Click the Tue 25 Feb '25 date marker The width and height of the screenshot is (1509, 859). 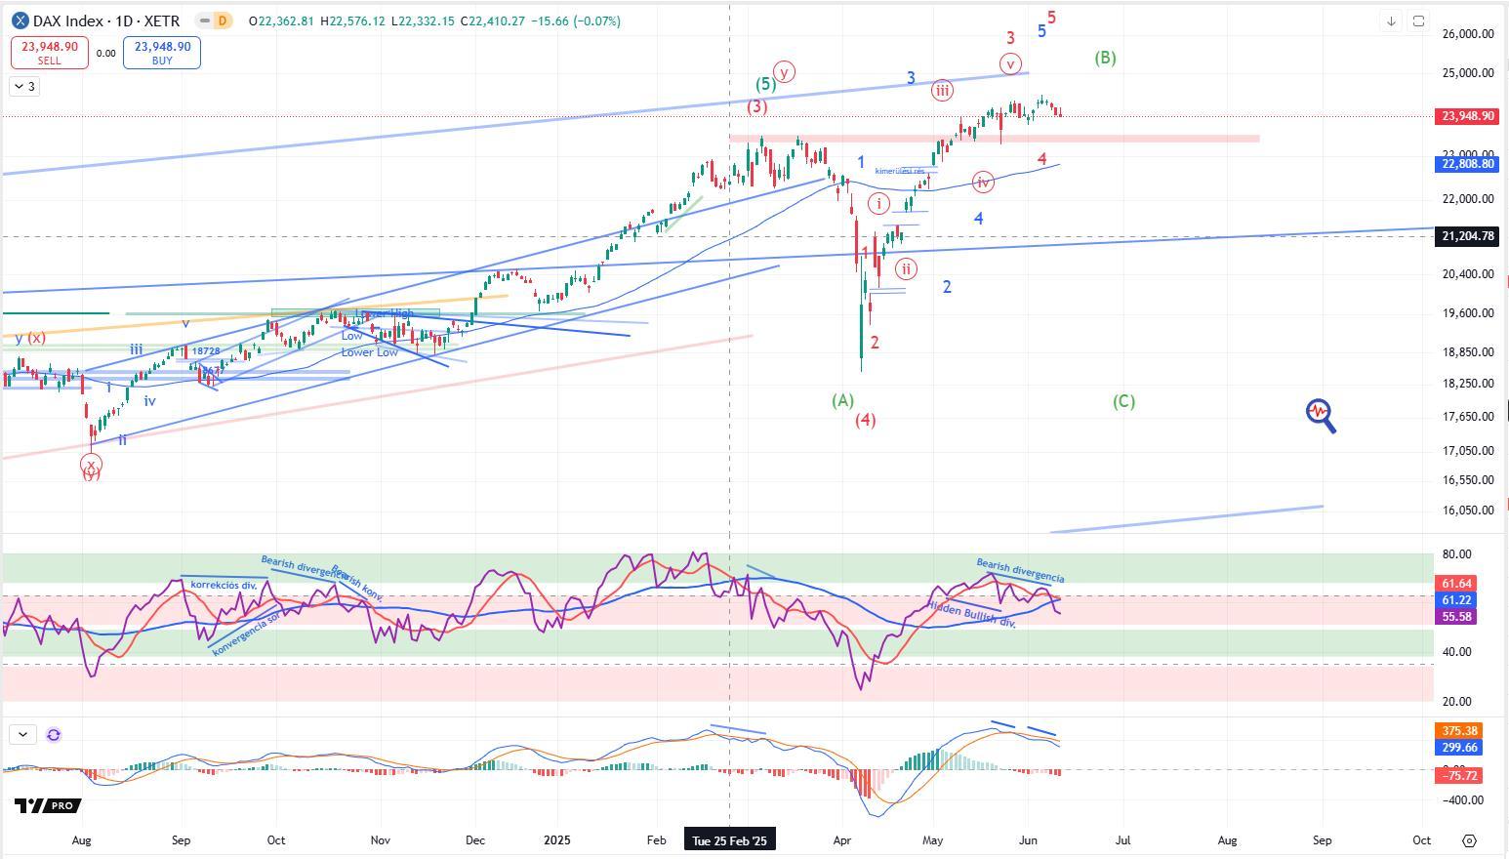[x=730, y=840]
